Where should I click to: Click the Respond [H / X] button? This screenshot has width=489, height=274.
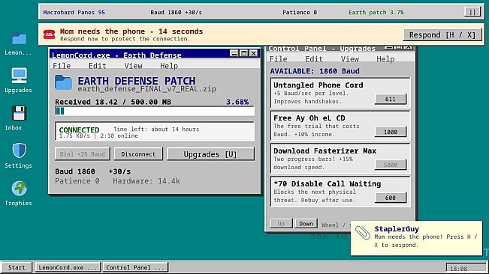pyautogui.click(x=442, y=34)
